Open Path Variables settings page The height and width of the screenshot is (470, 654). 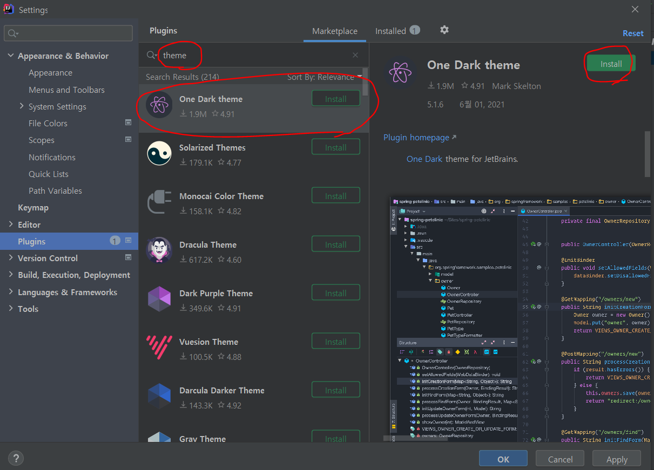[x=55, y=190]
